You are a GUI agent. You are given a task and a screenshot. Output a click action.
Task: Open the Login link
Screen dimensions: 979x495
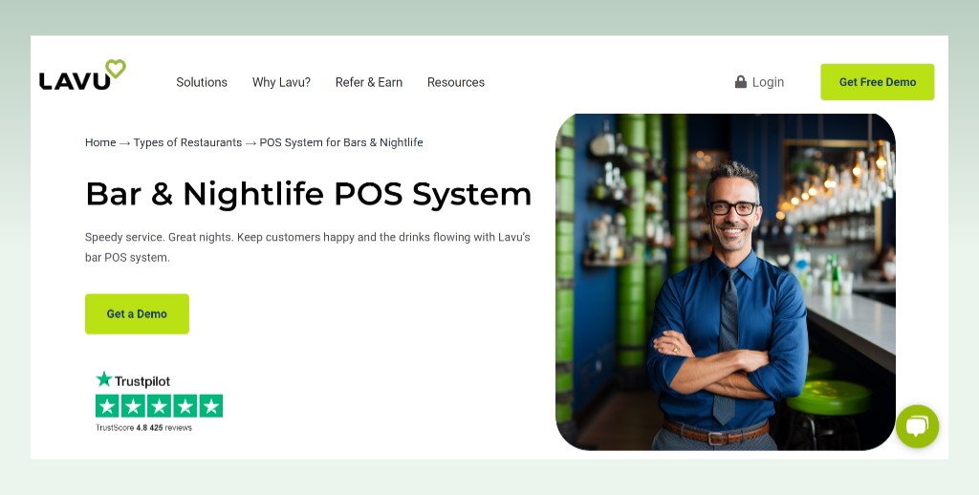[x=768, y=82]
